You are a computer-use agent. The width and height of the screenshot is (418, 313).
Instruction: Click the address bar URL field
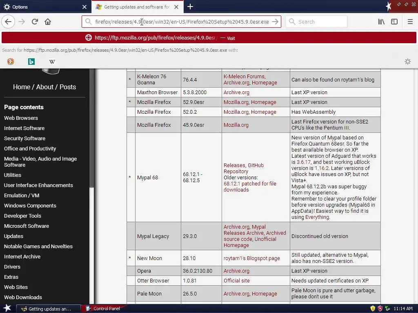(x=182, y=22)
